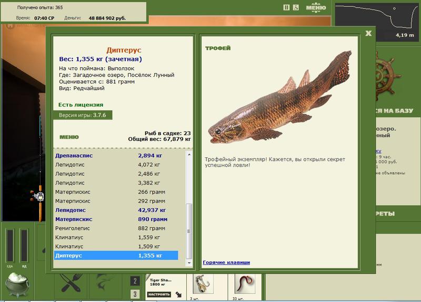Click the game time 07:40 СР
The height and width of the screenshot is (302, 421).
pos(44,18)
